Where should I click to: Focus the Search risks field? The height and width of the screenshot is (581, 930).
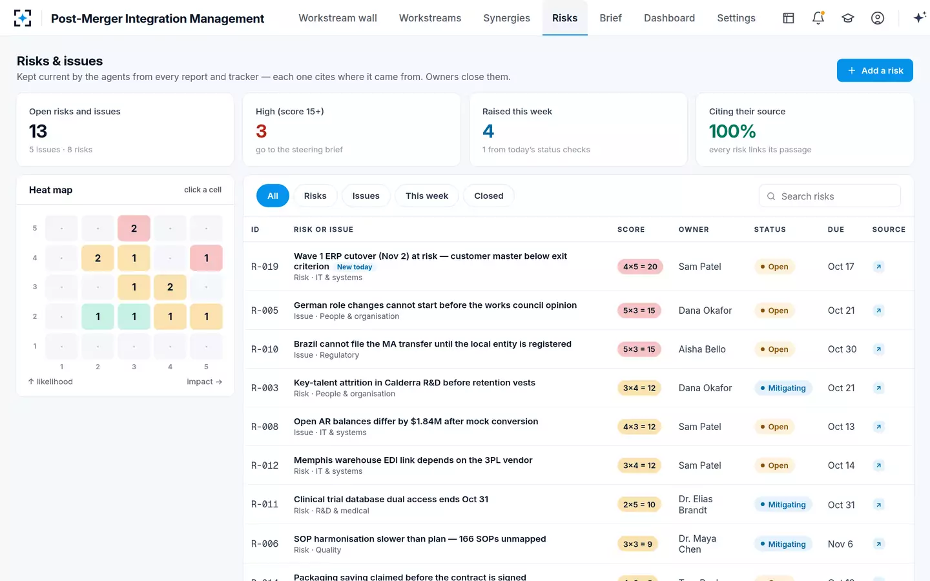pos(830,196)
